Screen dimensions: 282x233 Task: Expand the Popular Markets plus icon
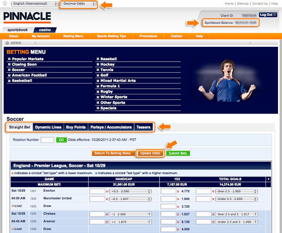(x=9, y=59)
